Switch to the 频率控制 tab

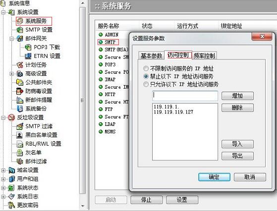coord(204,55)
